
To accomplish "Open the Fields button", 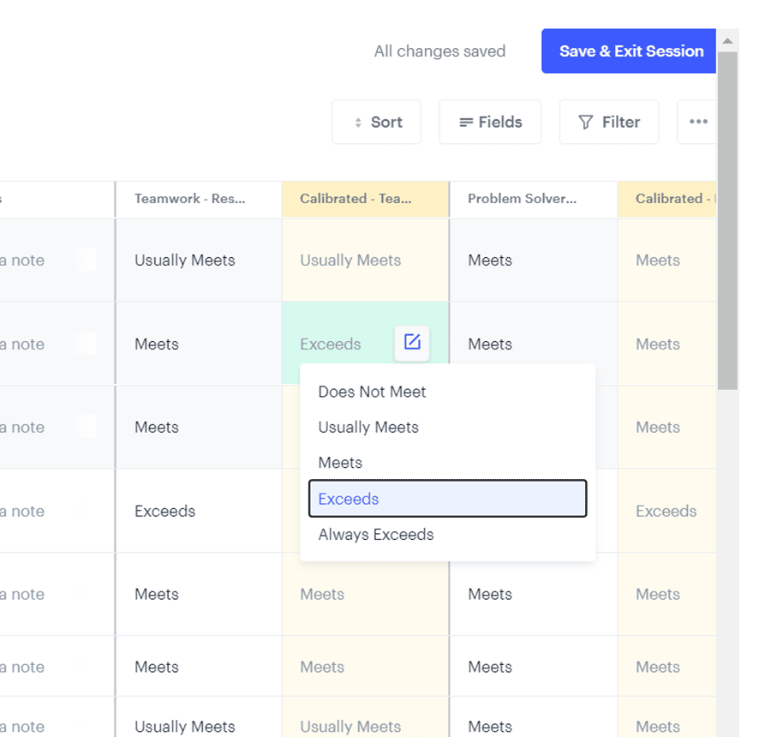I will (x=490, y=122).
